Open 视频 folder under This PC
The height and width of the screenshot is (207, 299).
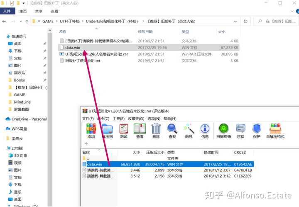pyautogui.click(x=15, y=163)
